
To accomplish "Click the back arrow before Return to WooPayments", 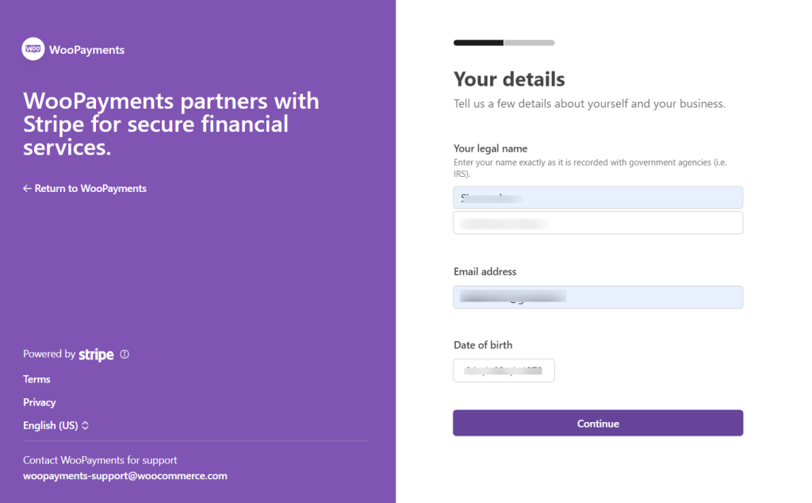I will [x=27, y=189].
